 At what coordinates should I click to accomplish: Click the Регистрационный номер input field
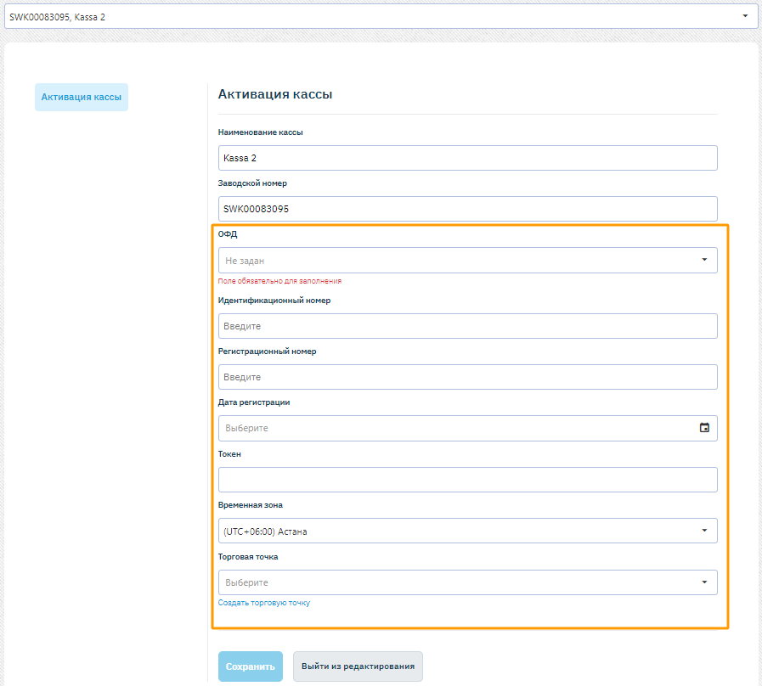click(467, 377)
